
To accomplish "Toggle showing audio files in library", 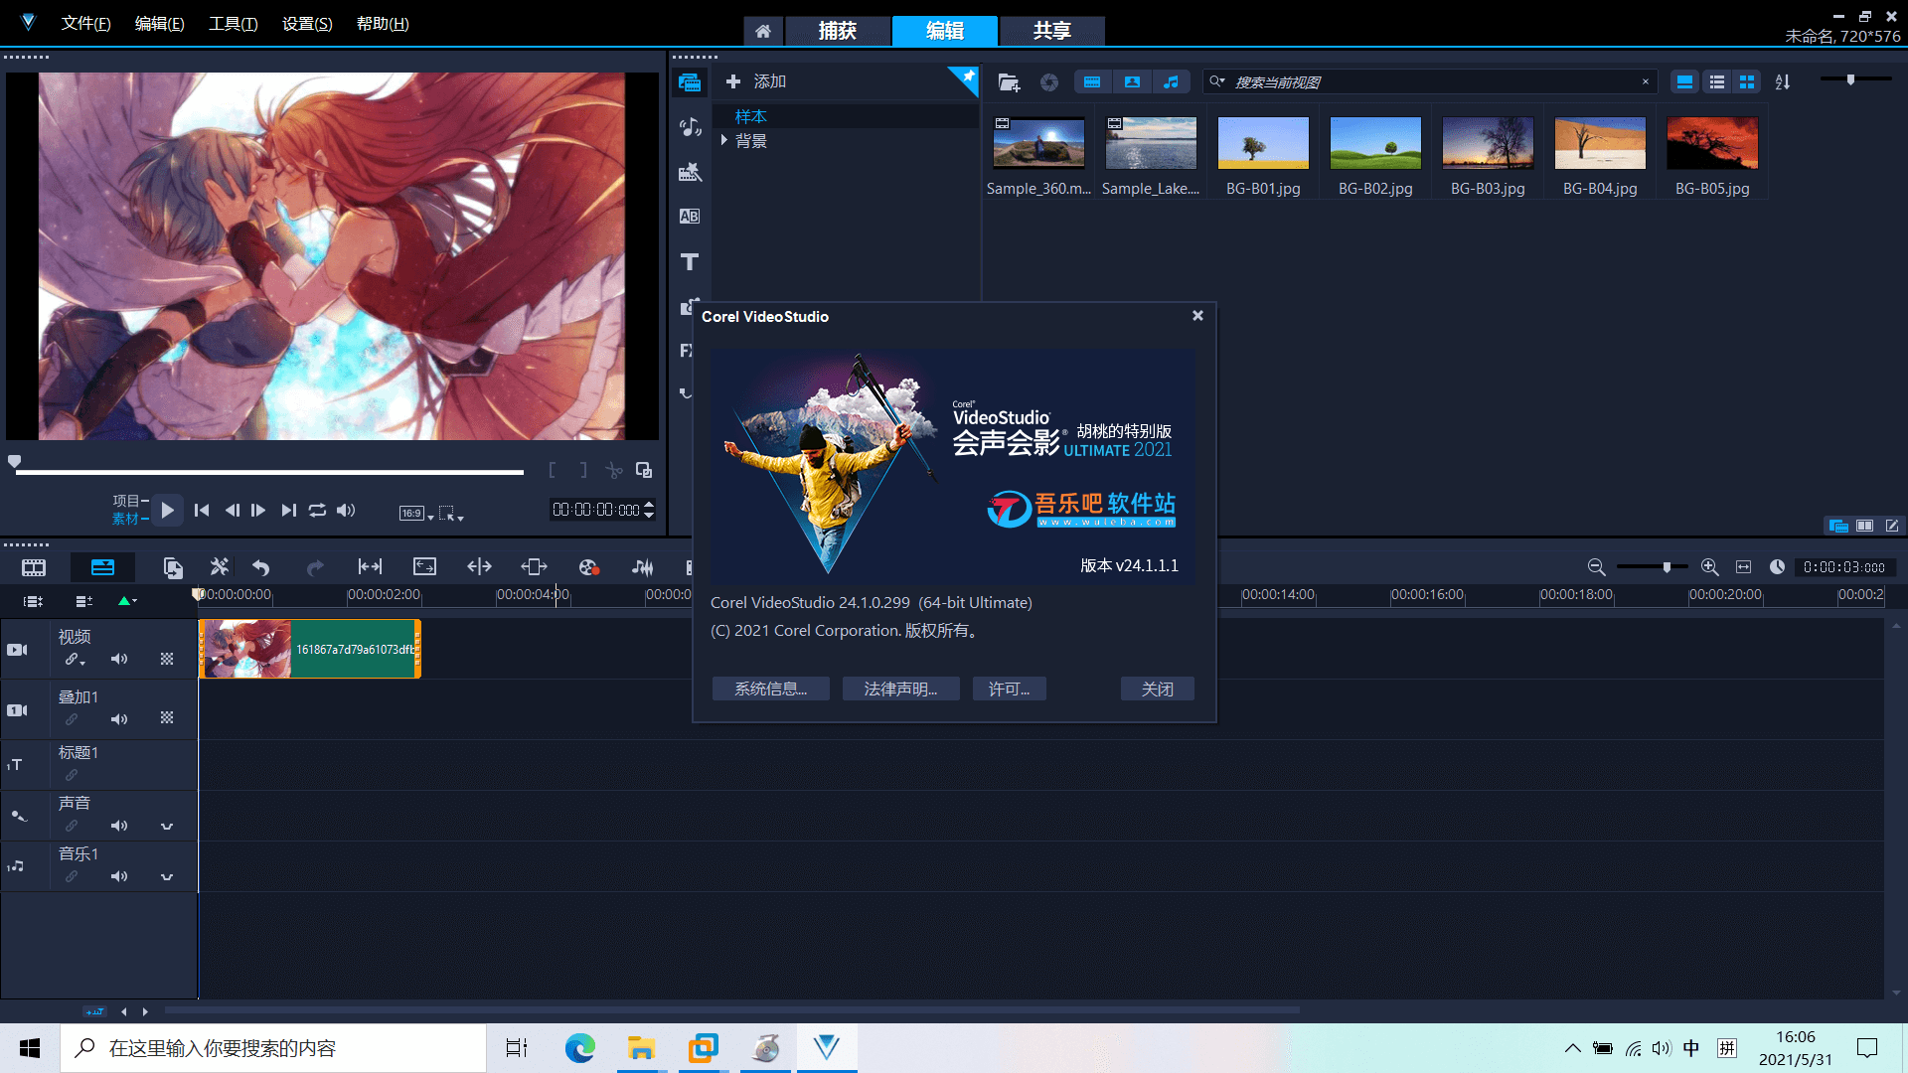I will (x=1172, y=82).
